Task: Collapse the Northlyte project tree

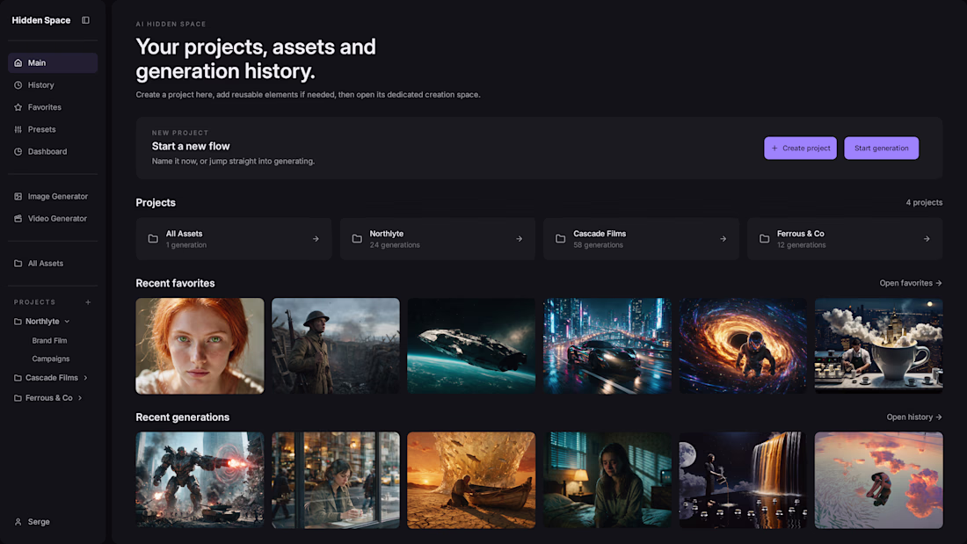Action: pyautogui.click(x=67, y=322)
